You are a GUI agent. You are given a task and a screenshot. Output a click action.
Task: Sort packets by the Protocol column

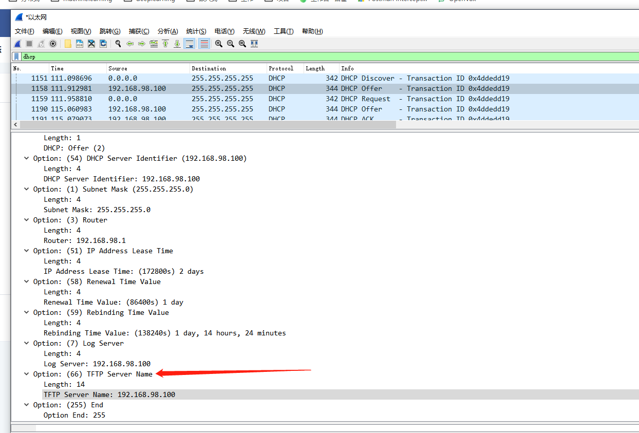[x=285, y=68]
